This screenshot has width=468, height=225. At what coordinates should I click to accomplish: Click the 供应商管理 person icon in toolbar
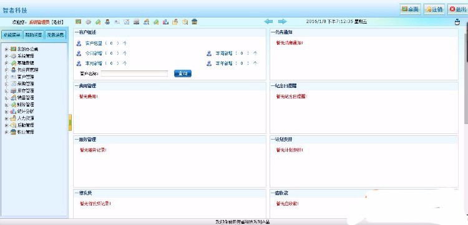click(107, 22)
